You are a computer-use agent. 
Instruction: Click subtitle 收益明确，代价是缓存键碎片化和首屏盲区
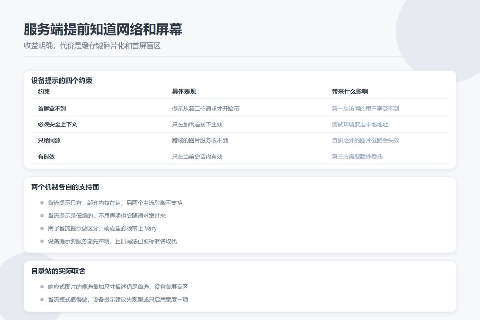click(92, 46)
